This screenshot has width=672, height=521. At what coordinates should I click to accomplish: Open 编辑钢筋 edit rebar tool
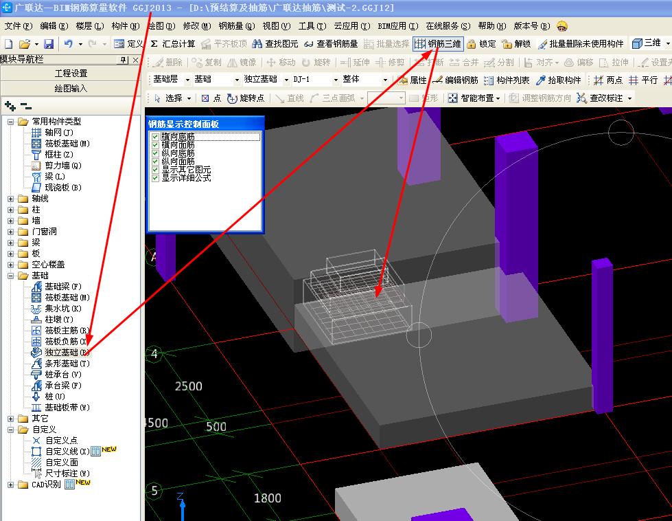pyautogui.click(x=455, y=80)
